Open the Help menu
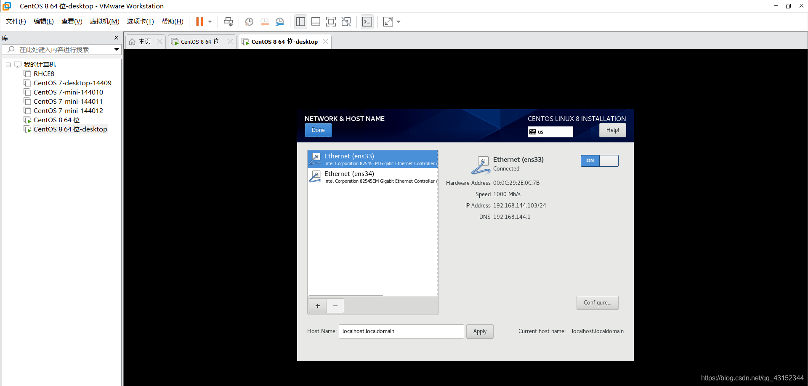The height and width of the screenshot is (386, 808). pos(173,21)
